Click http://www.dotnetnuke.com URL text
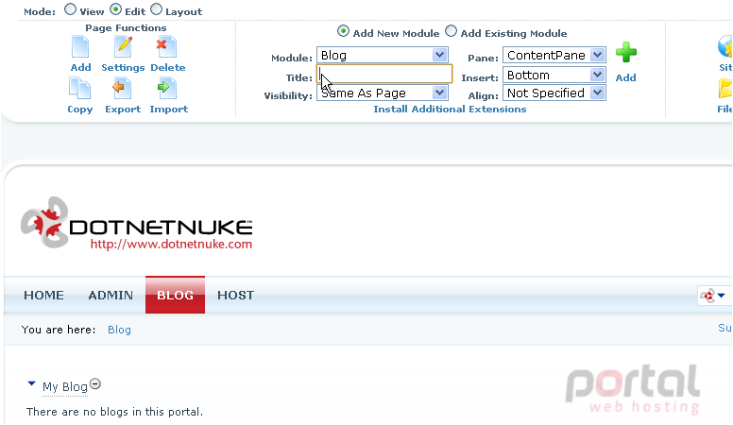Screen dimensions: 733x425 (171, 244)
